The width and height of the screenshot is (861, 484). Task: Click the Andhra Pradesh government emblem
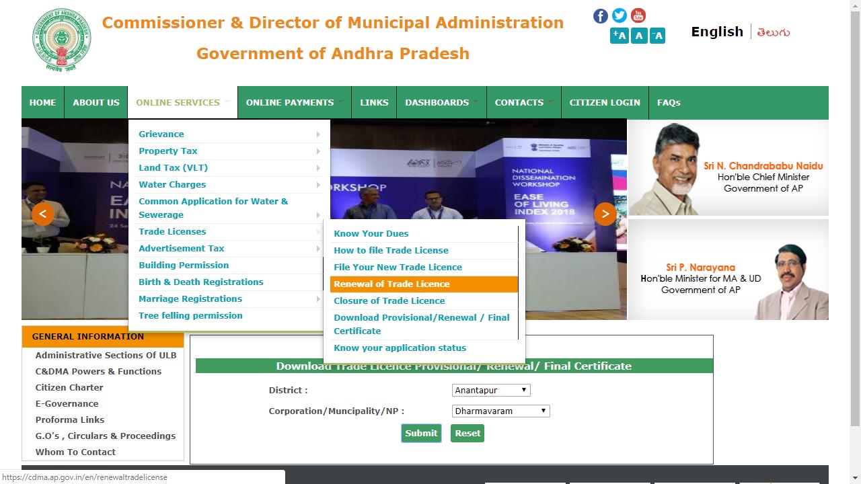point(61,40)
